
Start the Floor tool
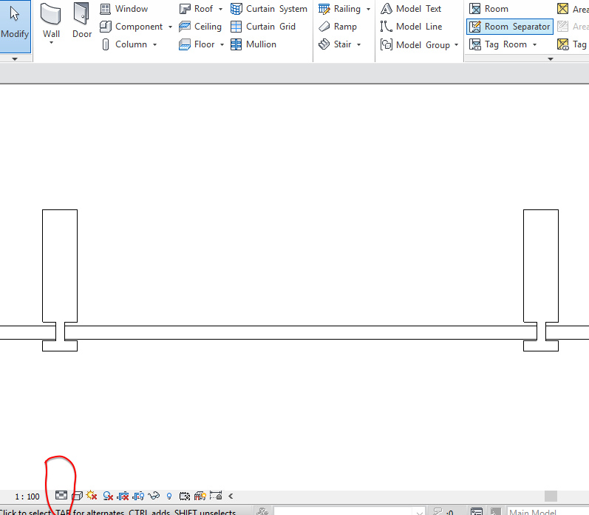point(197,44)
